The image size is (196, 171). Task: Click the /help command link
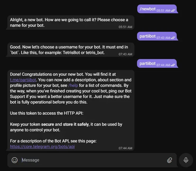[73, 85]
